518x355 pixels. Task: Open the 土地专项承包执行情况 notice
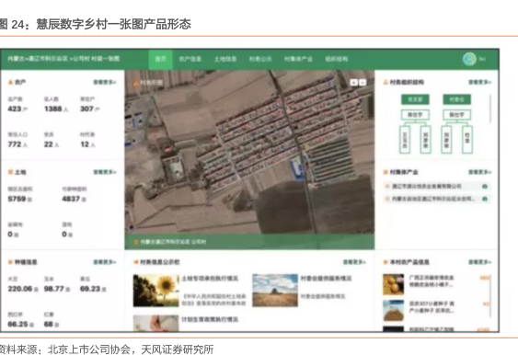coord(210,279)
